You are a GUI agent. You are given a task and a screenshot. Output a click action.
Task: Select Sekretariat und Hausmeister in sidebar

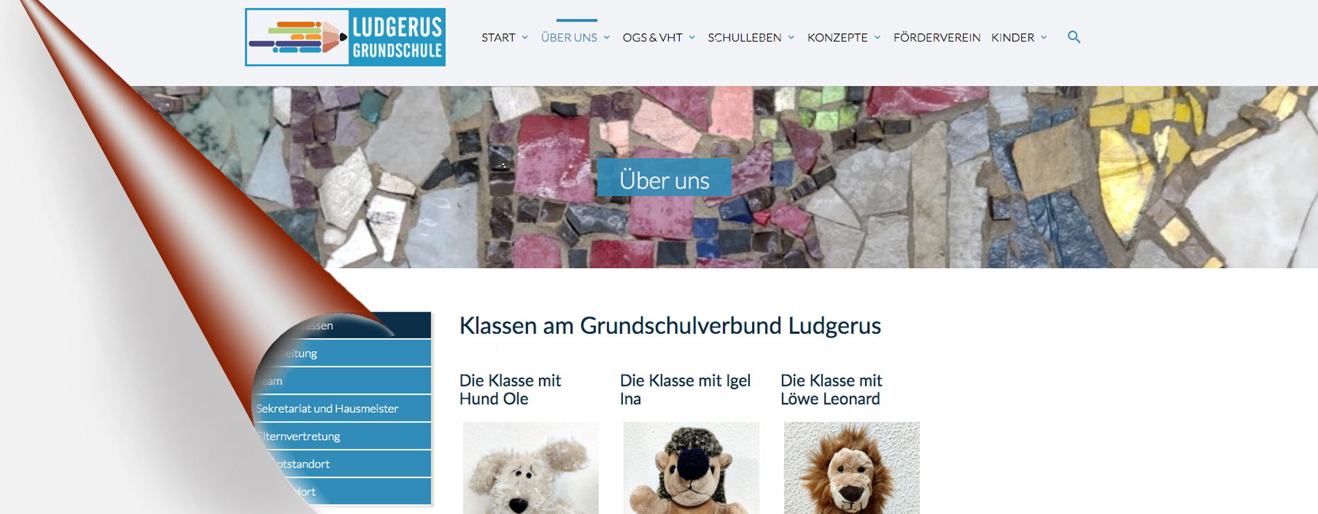pos(341,409)
